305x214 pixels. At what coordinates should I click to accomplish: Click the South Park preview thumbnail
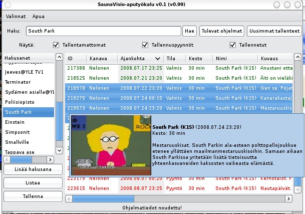pos(111,145)
